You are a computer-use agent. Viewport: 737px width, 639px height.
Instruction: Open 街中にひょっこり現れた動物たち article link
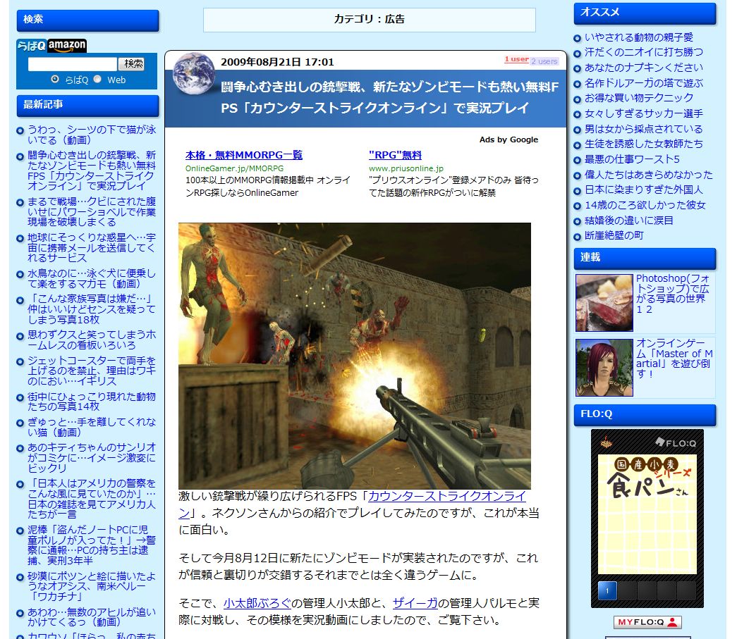pyautogui.click(x=92, y=402)
